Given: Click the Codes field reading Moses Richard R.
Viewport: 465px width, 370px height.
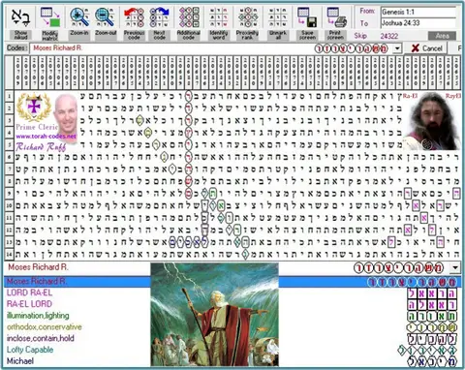Looking at the screenshot, I should [x=211, y=48].
